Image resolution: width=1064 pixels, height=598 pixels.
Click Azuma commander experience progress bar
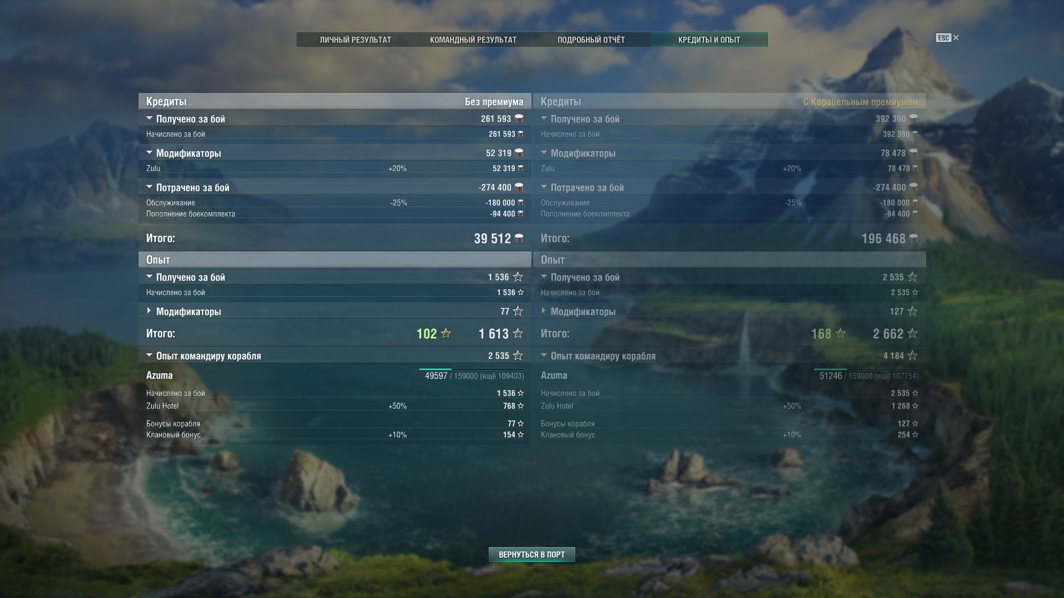pos(472,369)
